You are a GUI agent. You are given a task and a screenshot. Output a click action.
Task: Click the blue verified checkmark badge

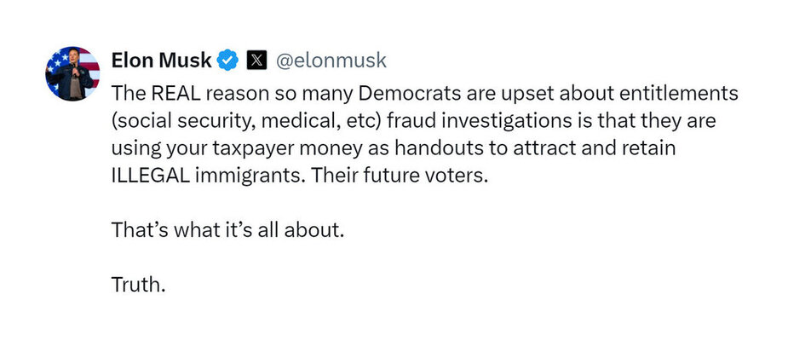(x=227, y=61)
